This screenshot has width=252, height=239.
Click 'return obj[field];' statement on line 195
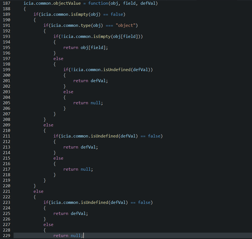85,48
